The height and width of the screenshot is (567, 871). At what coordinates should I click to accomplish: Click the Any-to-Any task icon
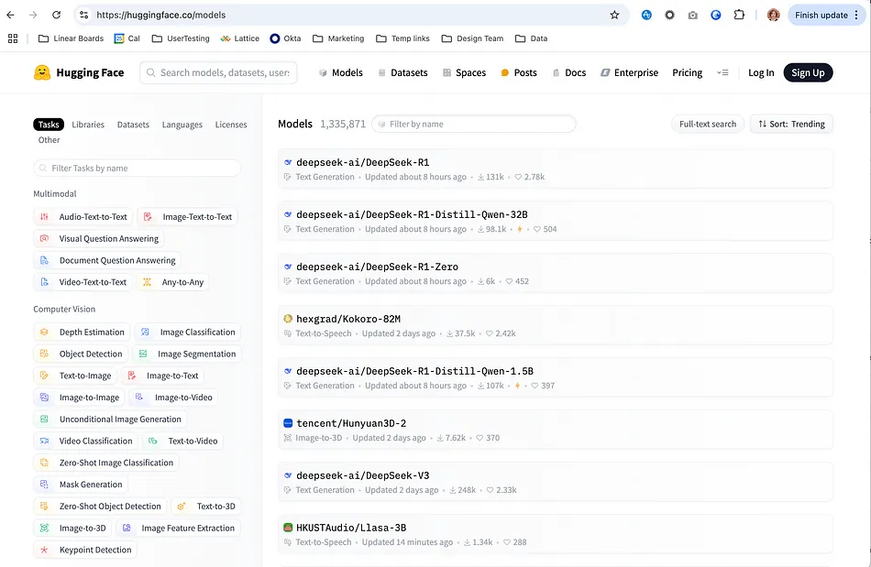[x=148, y=282]
